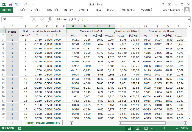Select column P header

[179, 26]
